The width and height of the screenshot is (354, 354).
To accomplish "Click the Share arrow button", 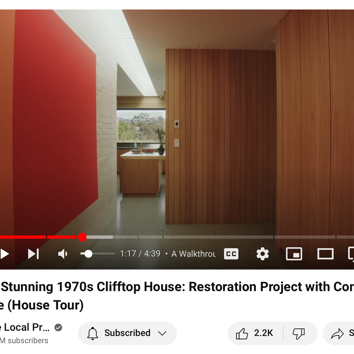I will [339, 333].
